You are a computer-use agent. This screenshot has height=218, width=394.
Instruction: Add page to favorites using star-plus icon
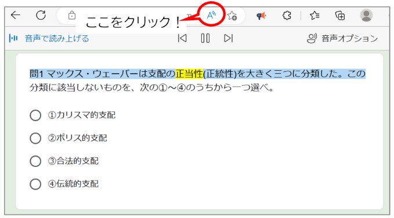pos(232,16)
